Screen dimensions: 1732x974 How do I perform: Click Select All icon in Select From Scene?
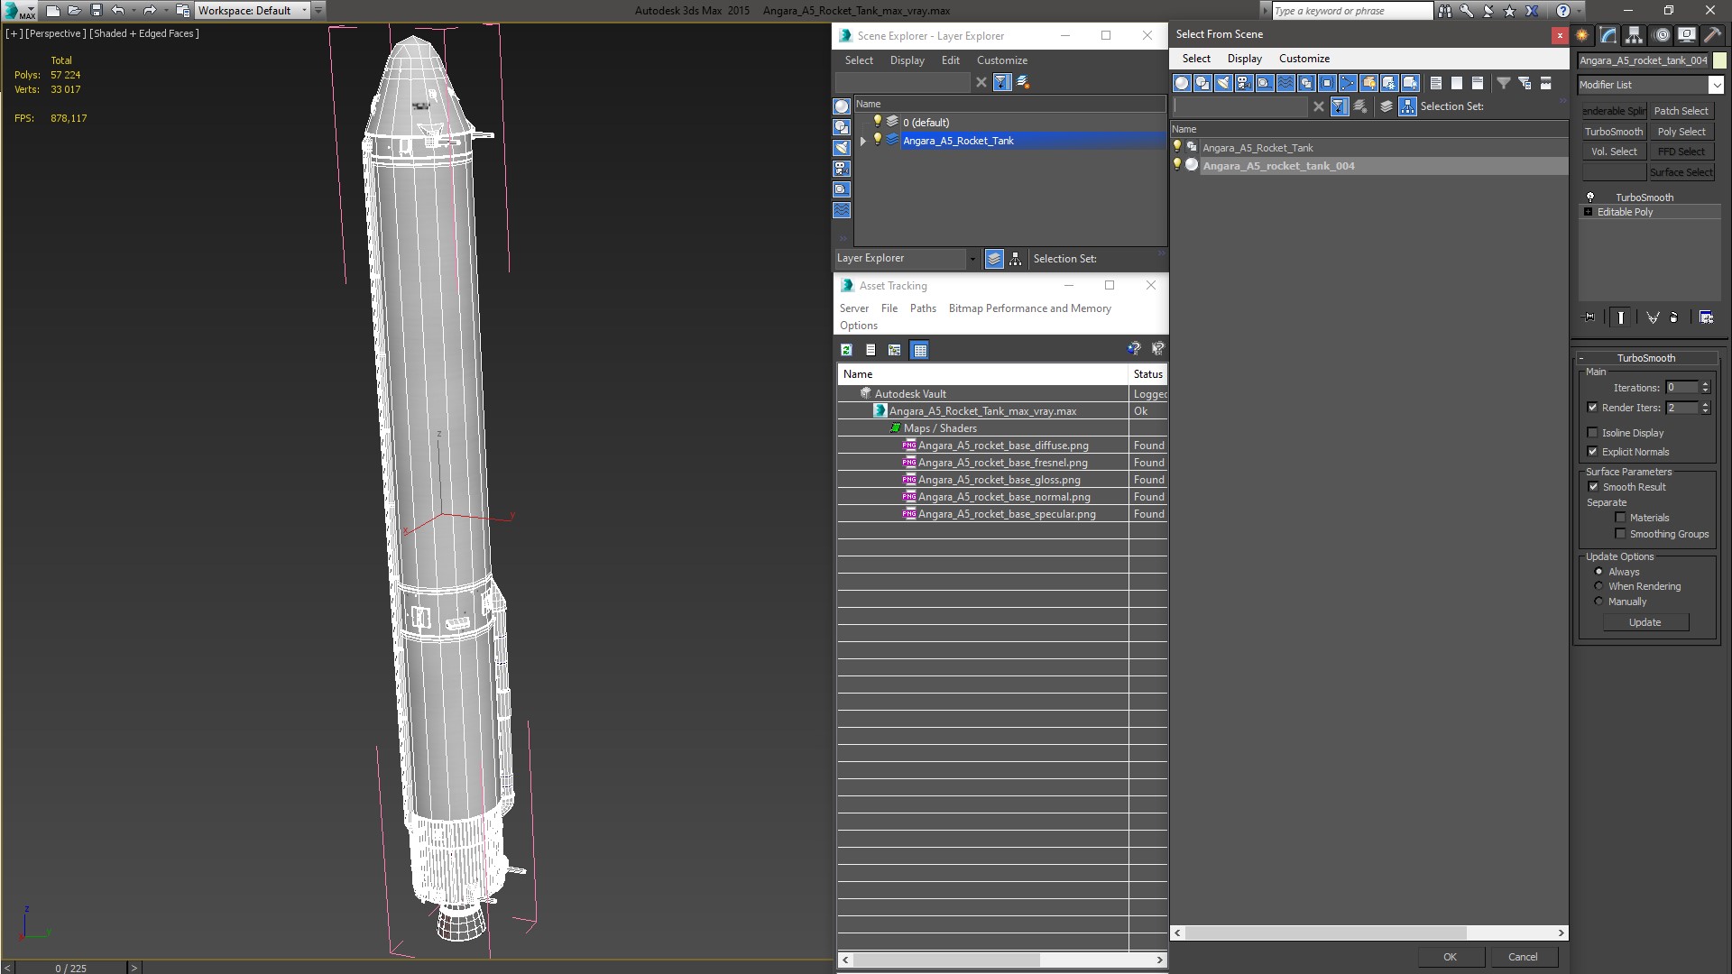coord(1436,83)
